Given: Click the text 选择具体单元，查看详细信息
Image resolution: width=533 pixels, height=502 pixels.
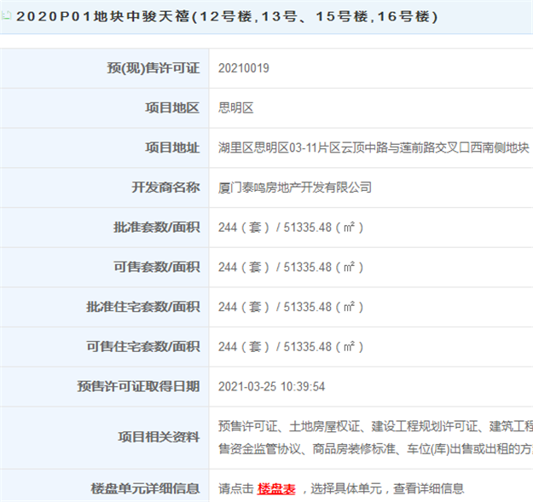Looking at the screenshot, I should pyautogui.click(x=387, y=488).
